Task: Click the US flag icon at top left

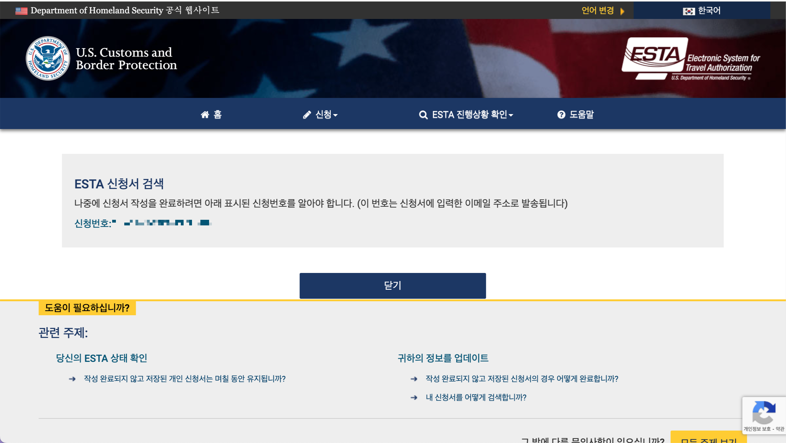Action: click(21, 11)
